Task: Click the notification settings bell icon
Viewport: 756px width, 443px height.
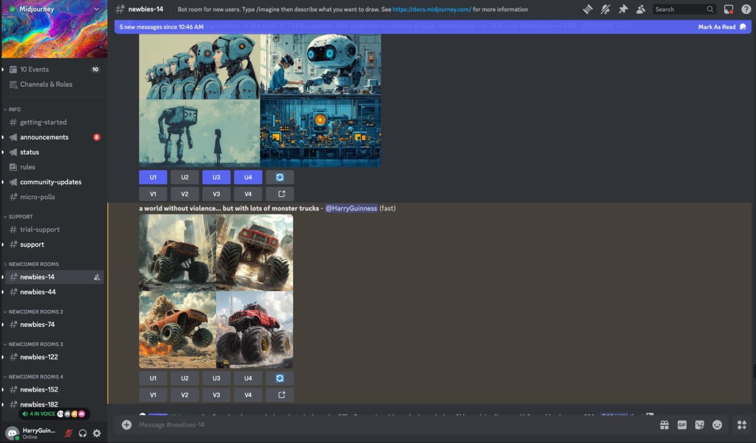Action: [605, 9]
